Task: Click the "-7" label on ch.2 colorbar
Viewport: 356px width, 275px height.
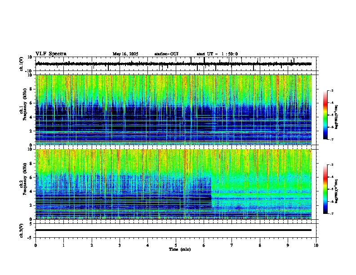Action: (332, 213)
